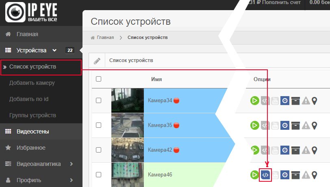Select checkbox next to Камера46

98,175
